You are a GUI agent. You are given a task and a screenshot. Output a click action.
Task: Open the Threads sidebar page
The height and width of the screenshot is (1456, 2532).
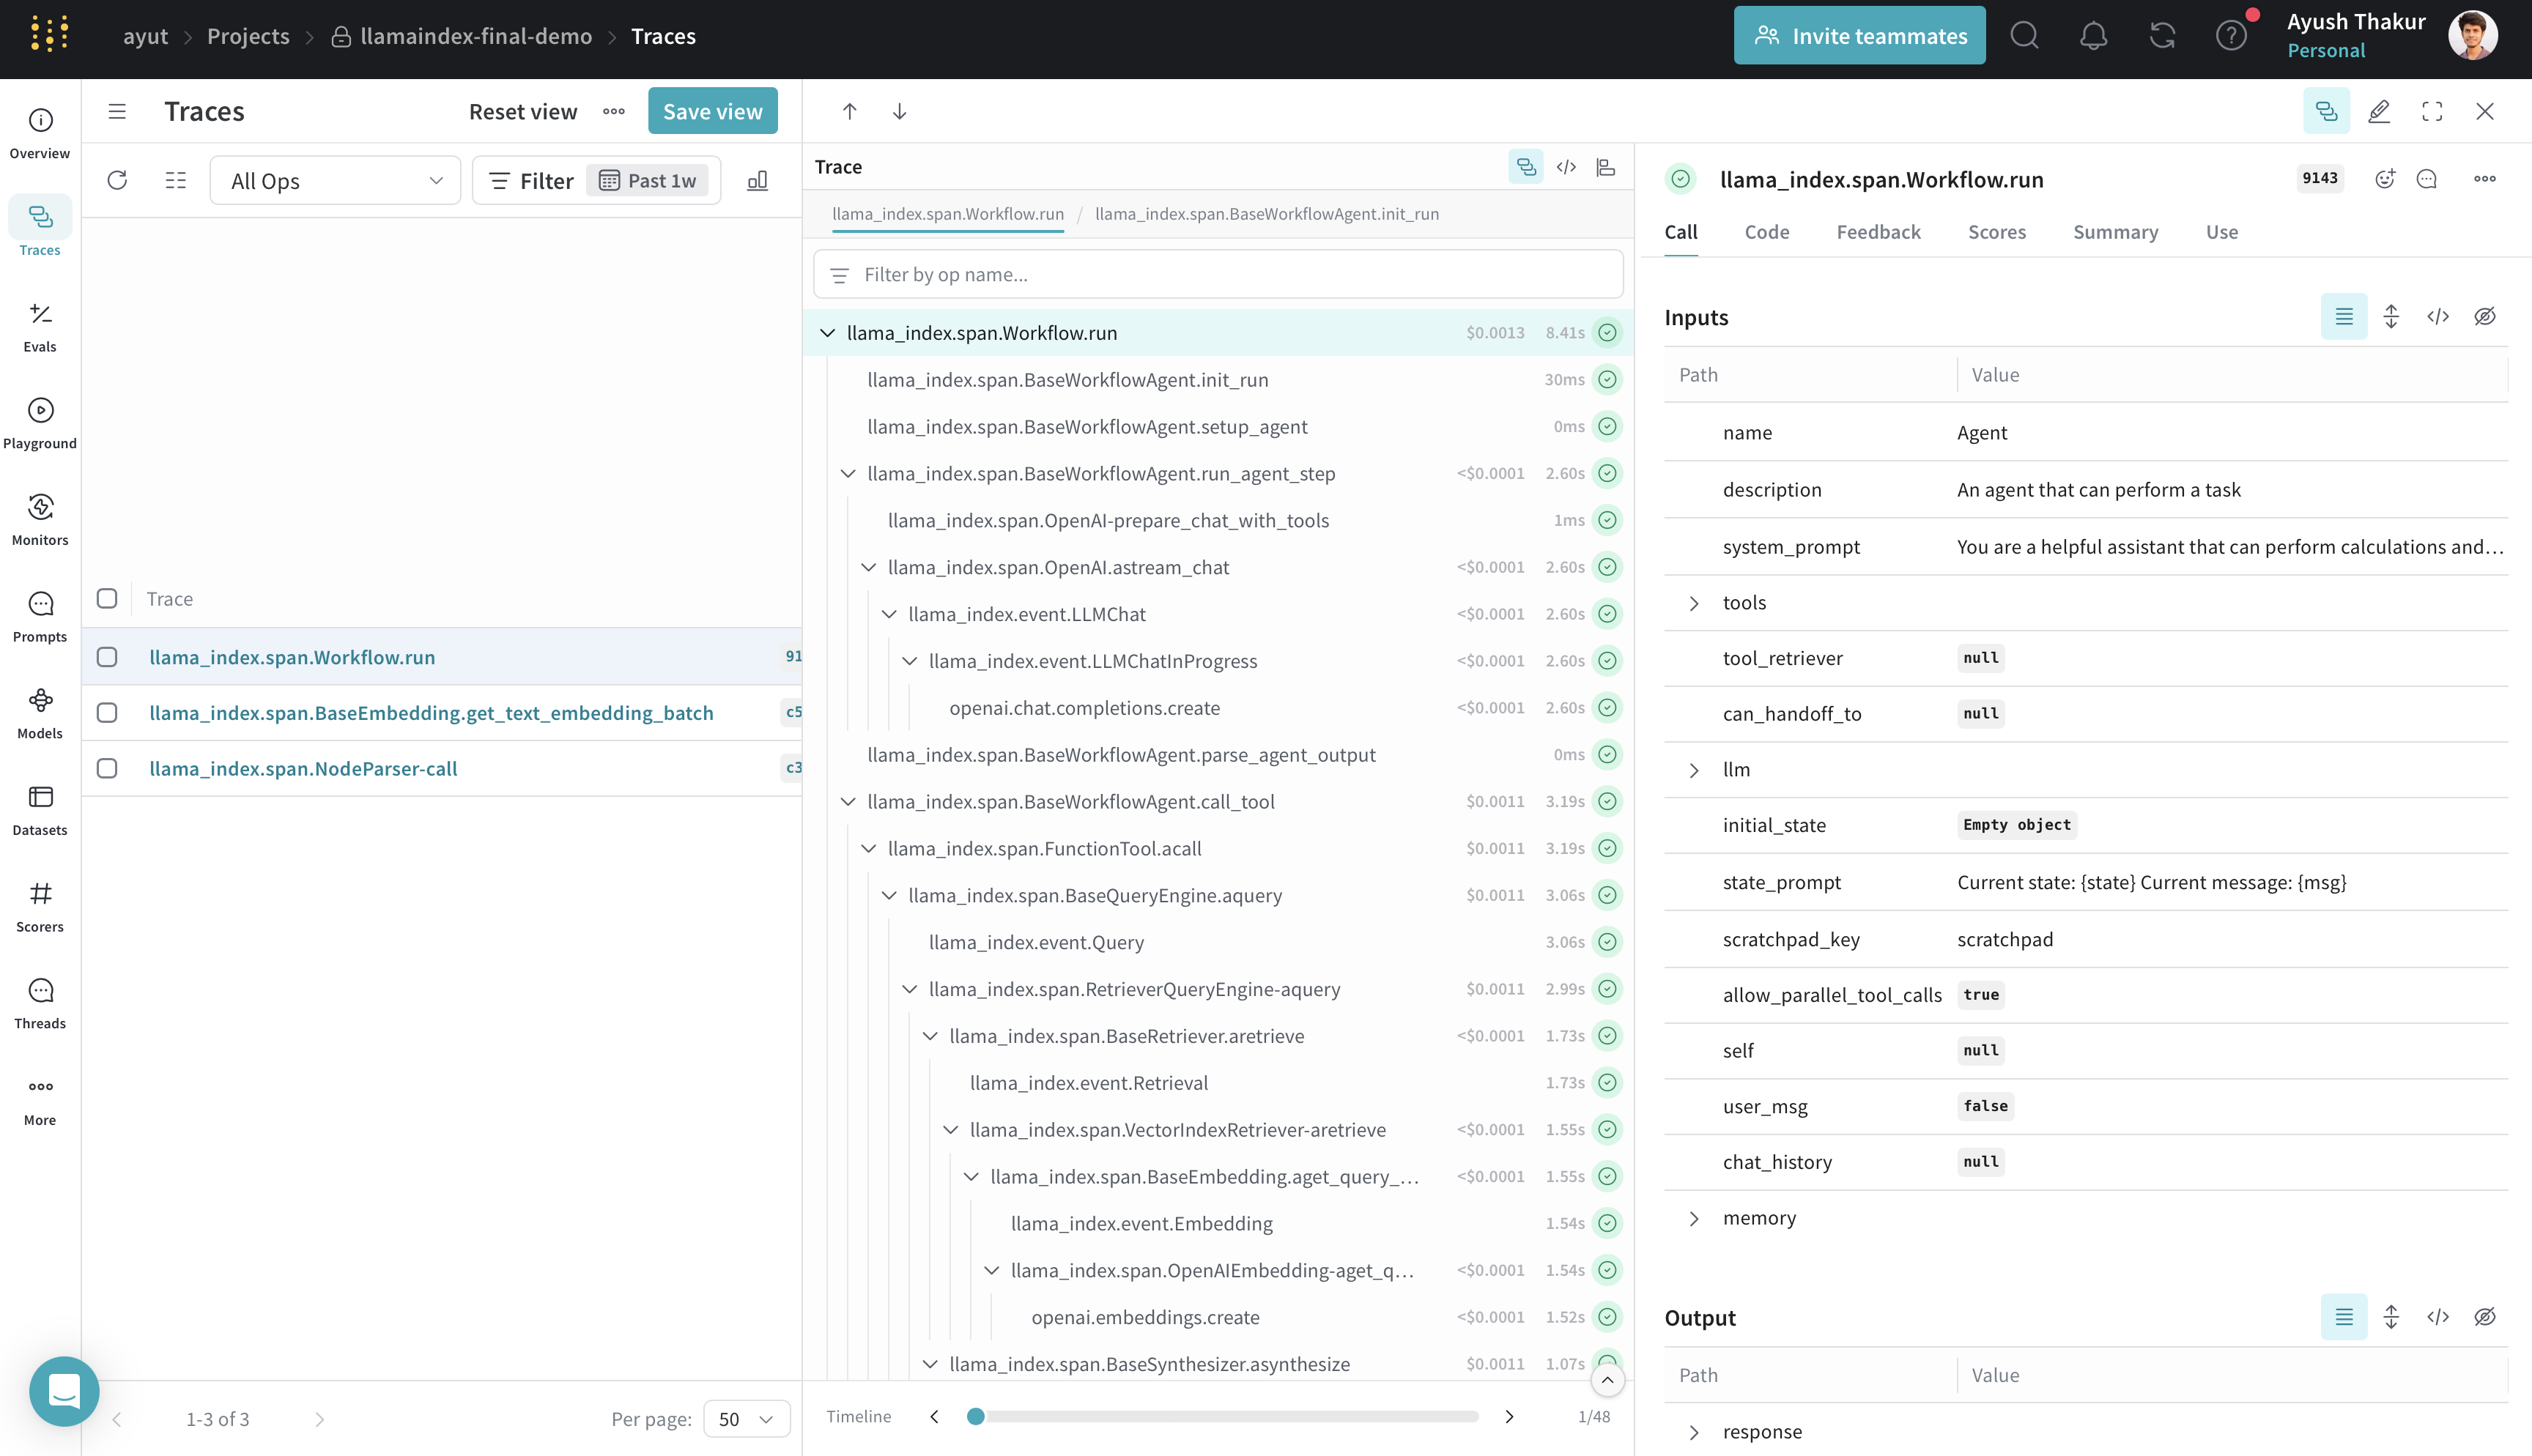(x=40, y=1004)
